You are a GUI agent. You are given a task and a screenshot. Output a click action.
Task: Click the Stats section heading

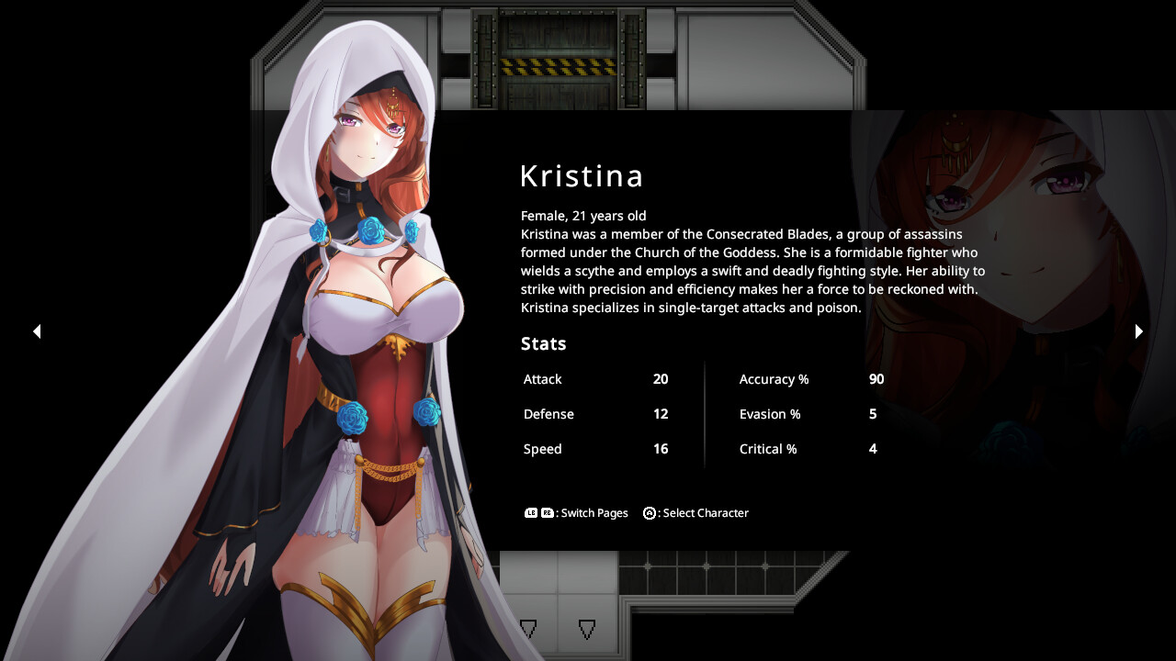coord(543,344)
